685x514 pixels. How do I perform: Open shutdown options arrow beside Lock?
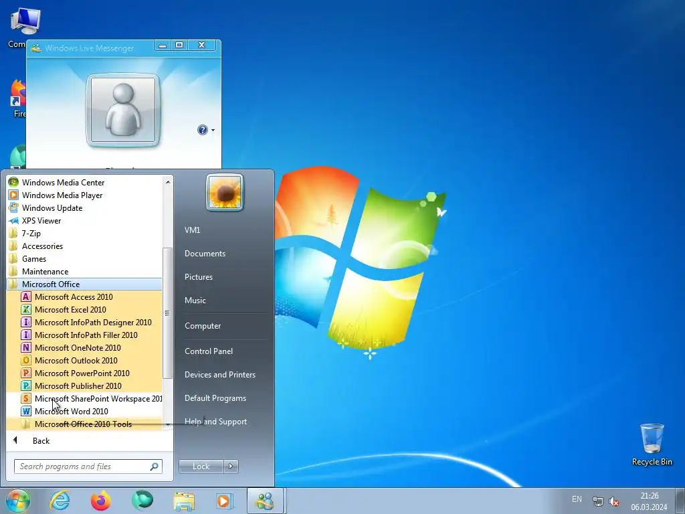tap(231, 466)
